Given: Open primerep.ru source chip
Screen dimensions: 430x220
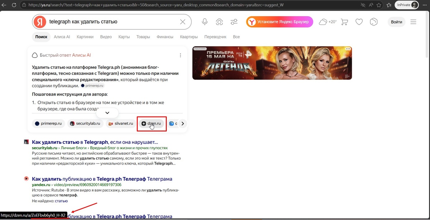Looking at the screenshot, I should pos(48,123).
